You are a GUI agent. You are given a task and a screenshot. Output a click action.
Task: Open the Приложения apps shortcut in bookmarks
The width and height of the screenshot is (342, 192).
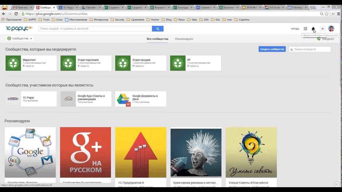point(11,19)
